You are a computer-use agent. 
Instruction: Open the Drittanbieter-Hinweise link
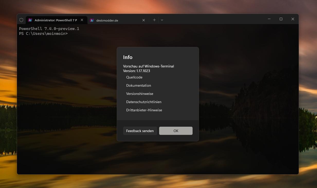point(144,110)
